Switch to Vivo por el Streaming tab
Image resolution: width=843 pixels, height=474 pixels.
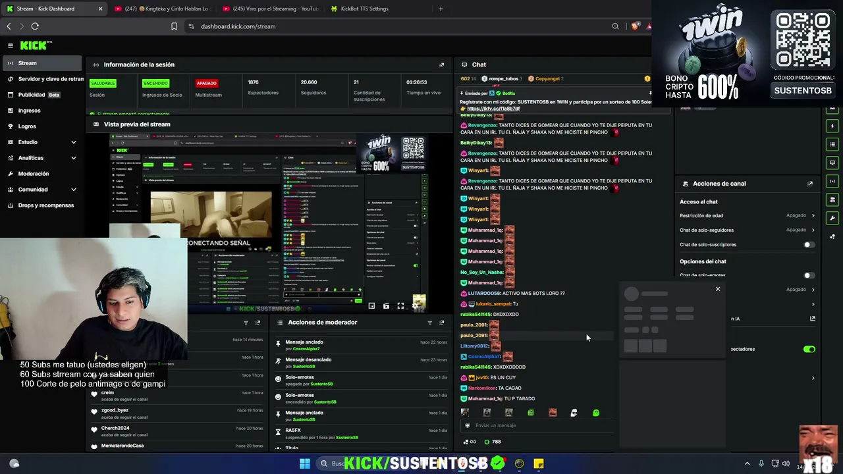[270, 9]
